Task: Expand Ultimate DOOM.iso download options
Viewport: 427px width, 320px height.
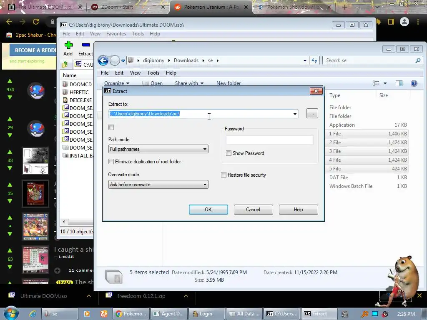Action: click(89, 296)
